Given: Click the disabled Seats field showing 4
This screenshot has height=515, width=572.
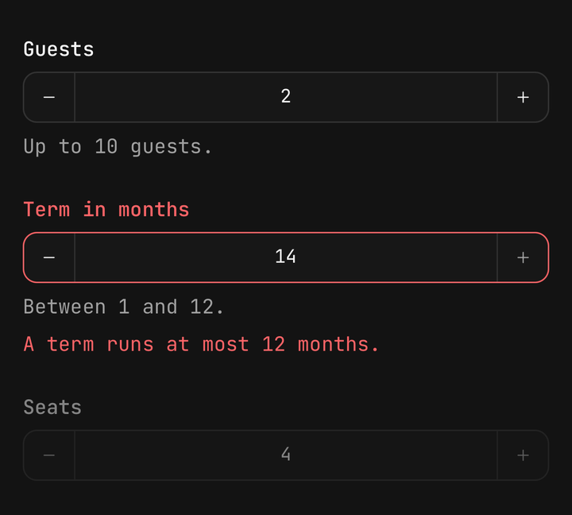Looking at the screenshot, I should coord(286,455).
